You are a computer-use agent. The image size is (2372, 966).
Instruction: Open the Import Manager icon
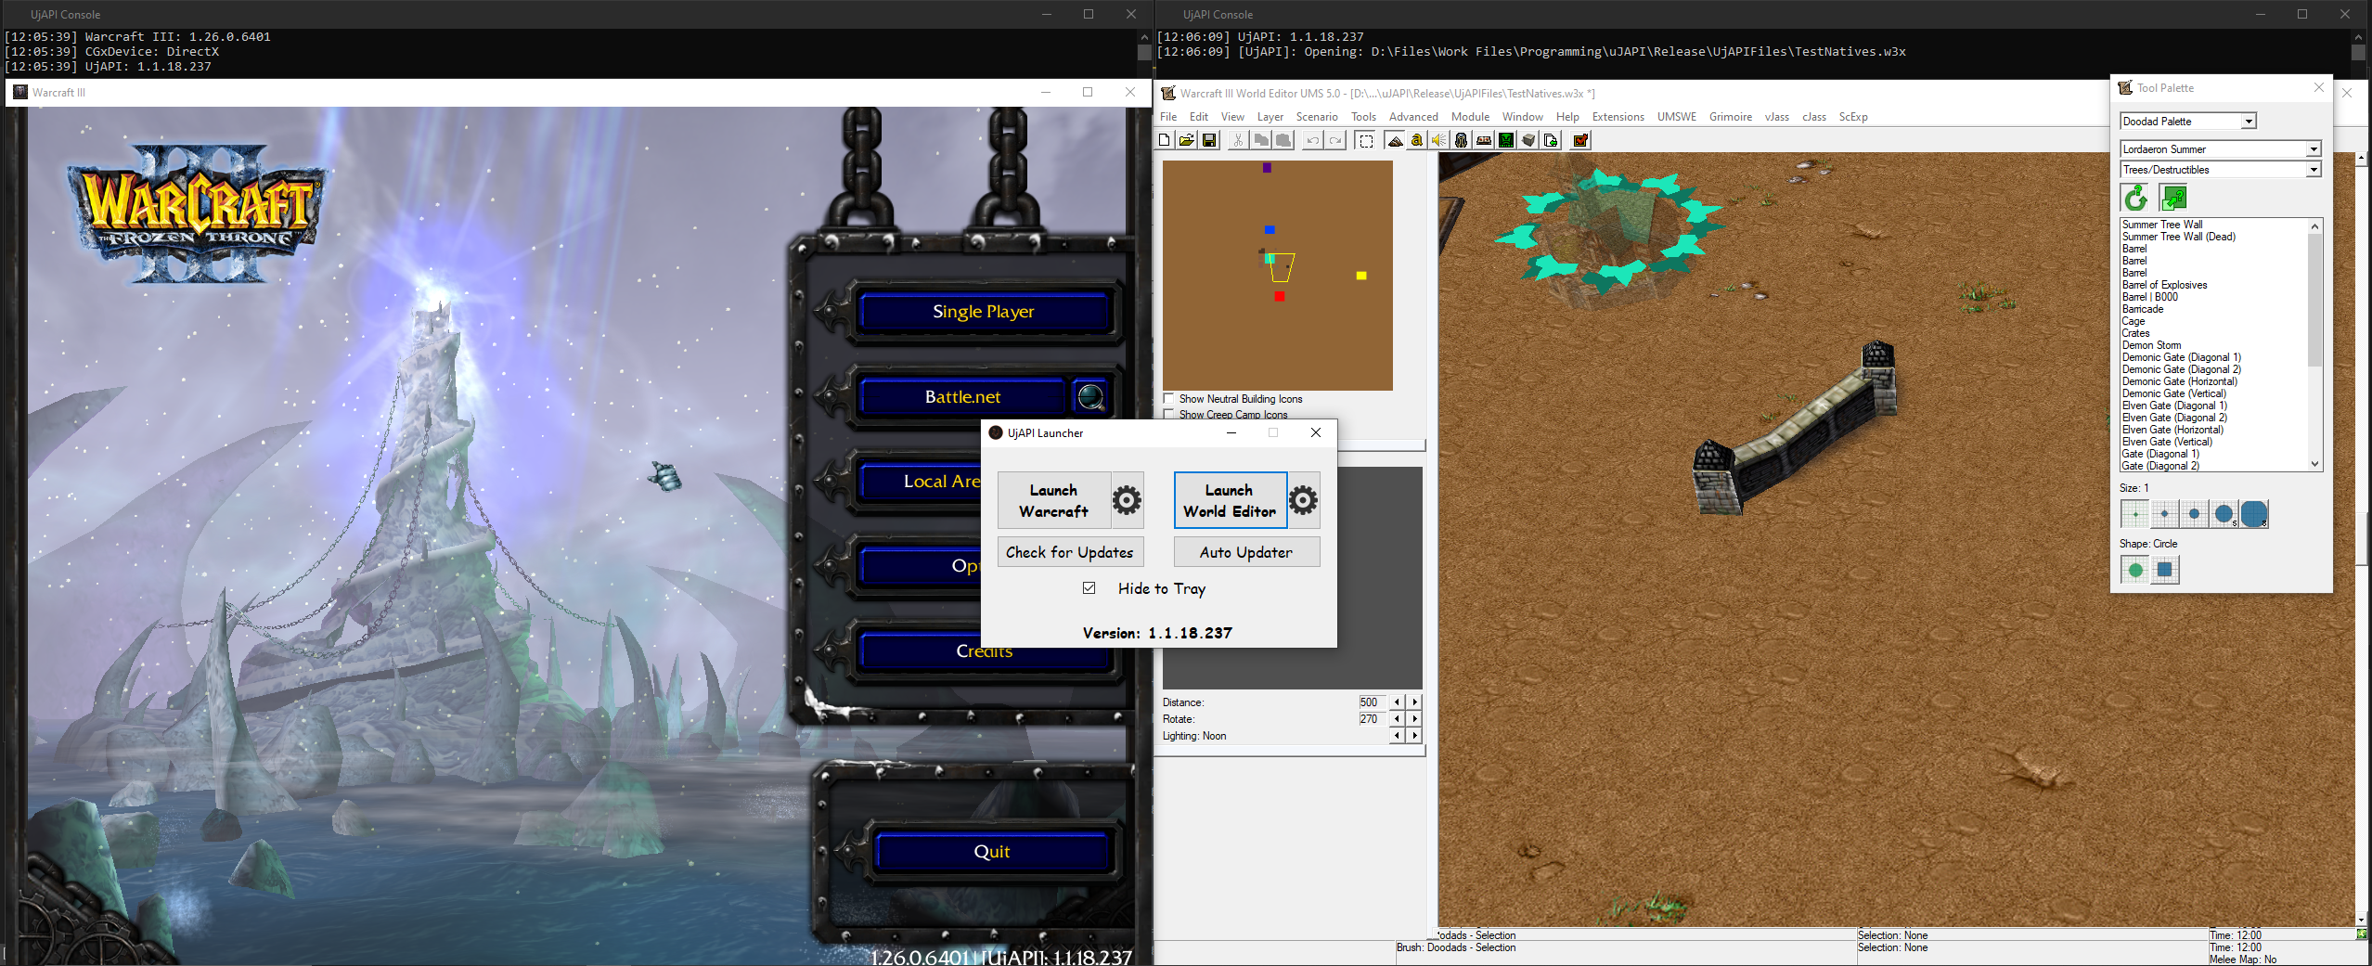pyautogui.click(x=1551, y=140)
